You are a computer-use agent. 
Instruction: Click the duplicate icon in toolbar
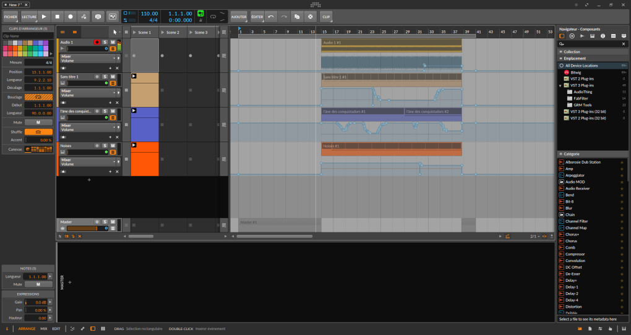click(297, 17)
